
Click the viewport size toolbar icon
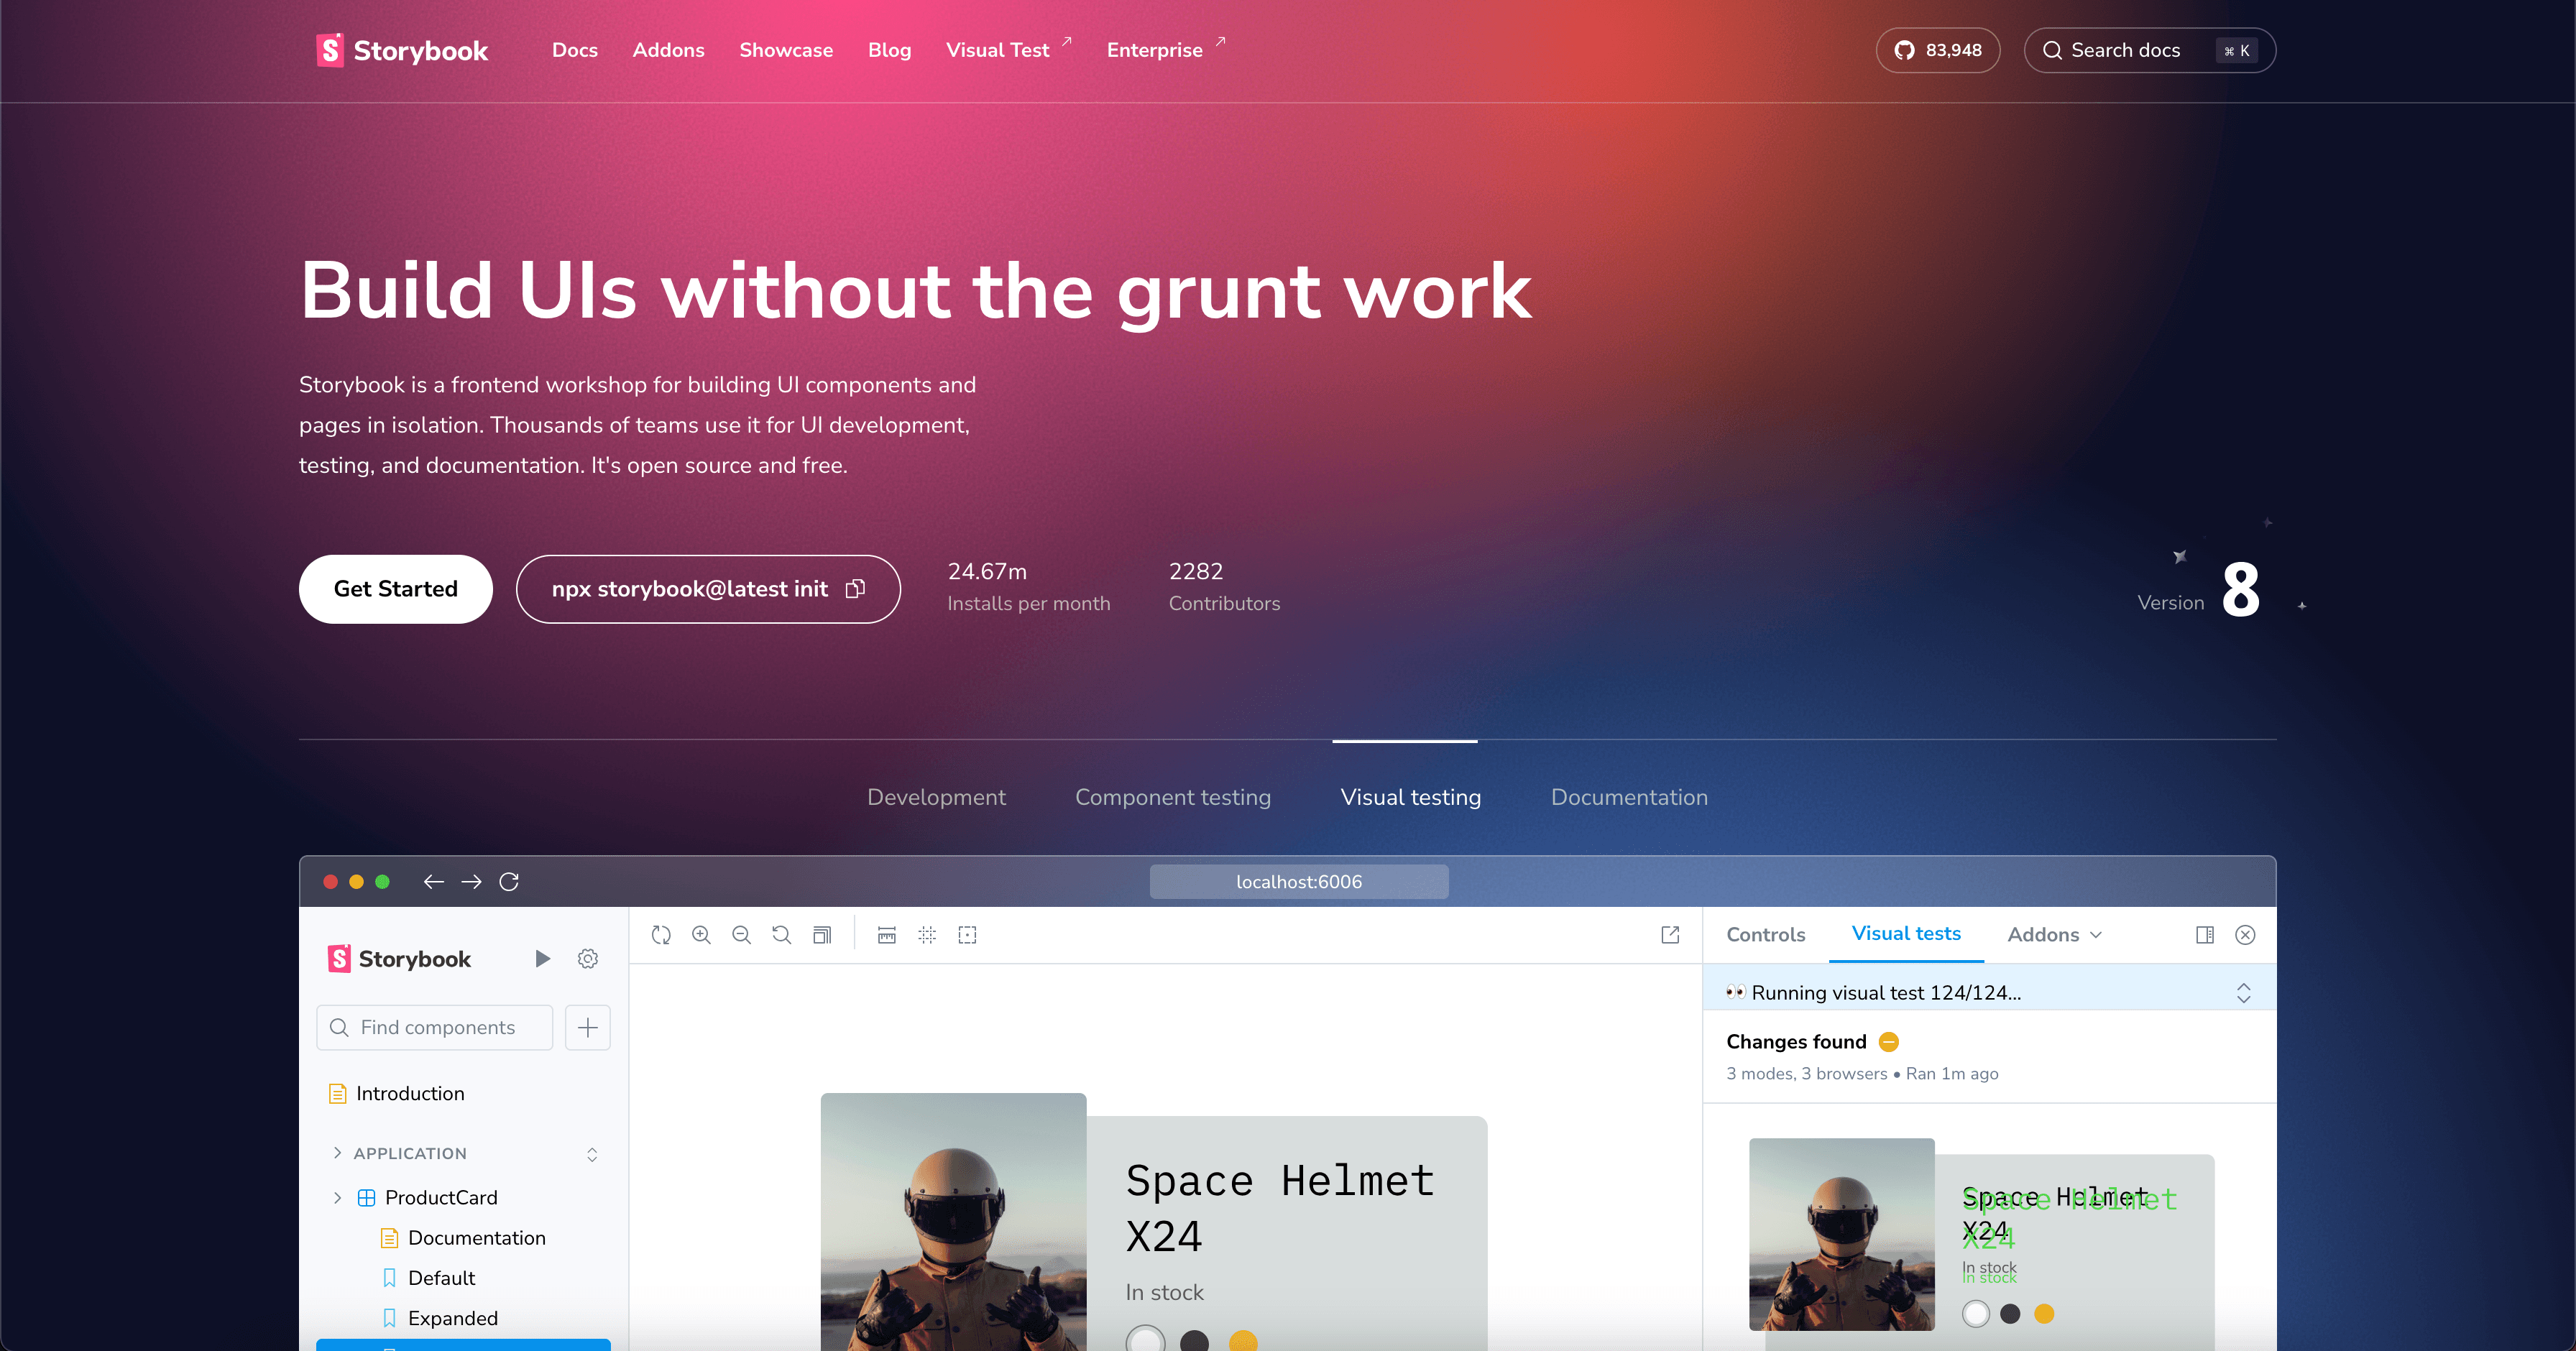pyautogui.click(x=822, y=935)
